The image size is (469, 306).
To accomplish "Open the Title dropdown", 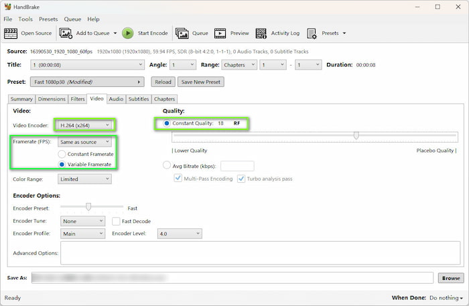I will point(87,65).
